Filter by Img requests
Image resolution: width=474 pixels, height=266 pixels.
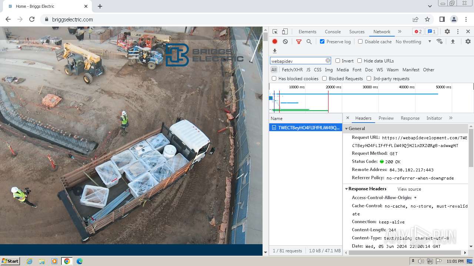(328, 69)
